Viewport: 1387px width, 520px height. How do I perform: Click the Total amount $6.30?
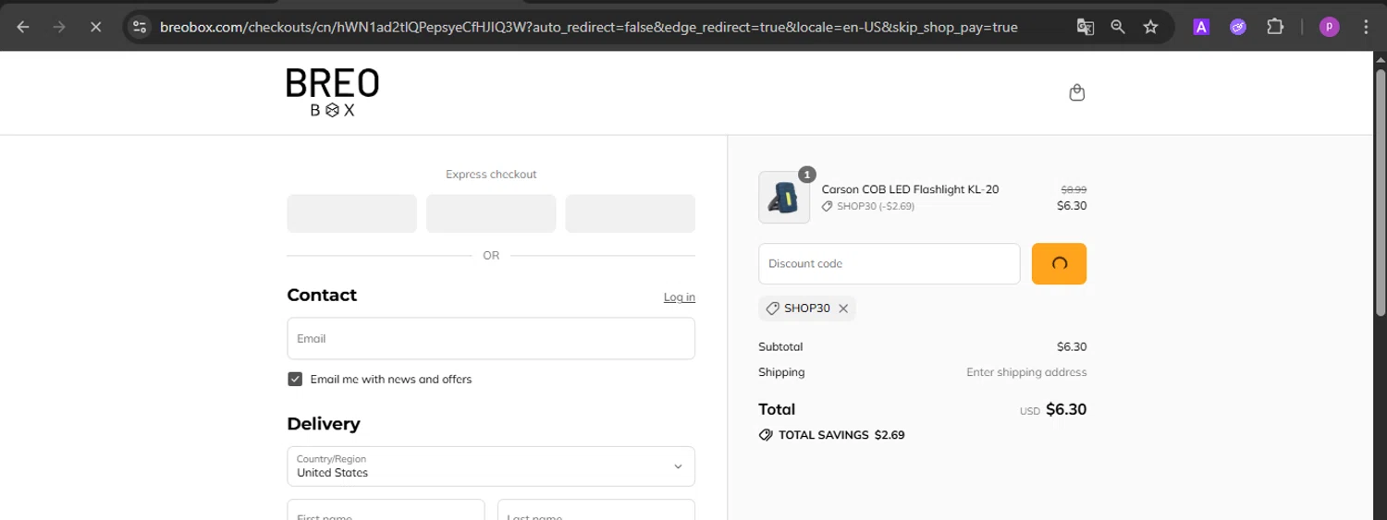1066,409
